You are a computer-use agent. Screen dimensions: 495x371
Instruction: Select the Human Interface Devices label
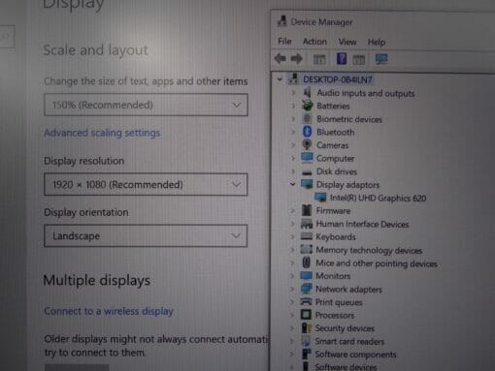pyautogui.click(x=362, y=224)
